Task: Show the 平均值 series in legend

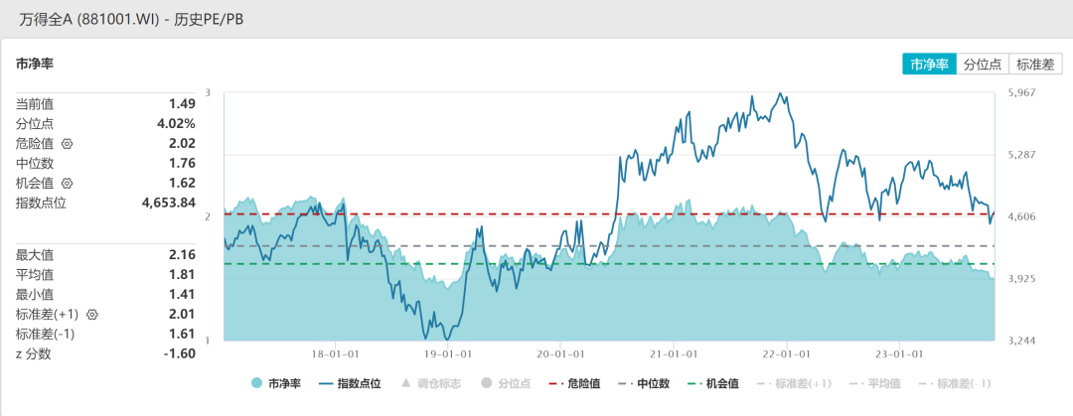Action: tap(877, 383)
